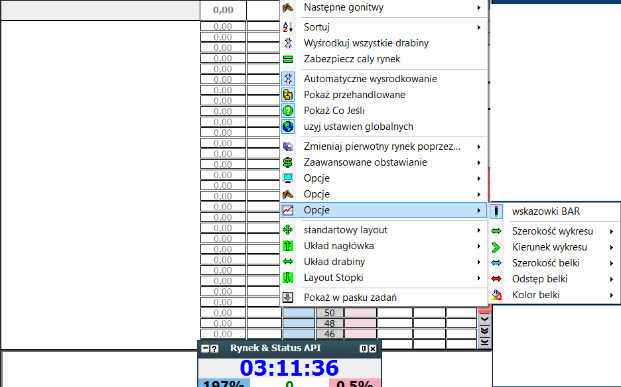Click the ladder price cell 46
This screenshot has height=387, width=621.
pos(330,334)
